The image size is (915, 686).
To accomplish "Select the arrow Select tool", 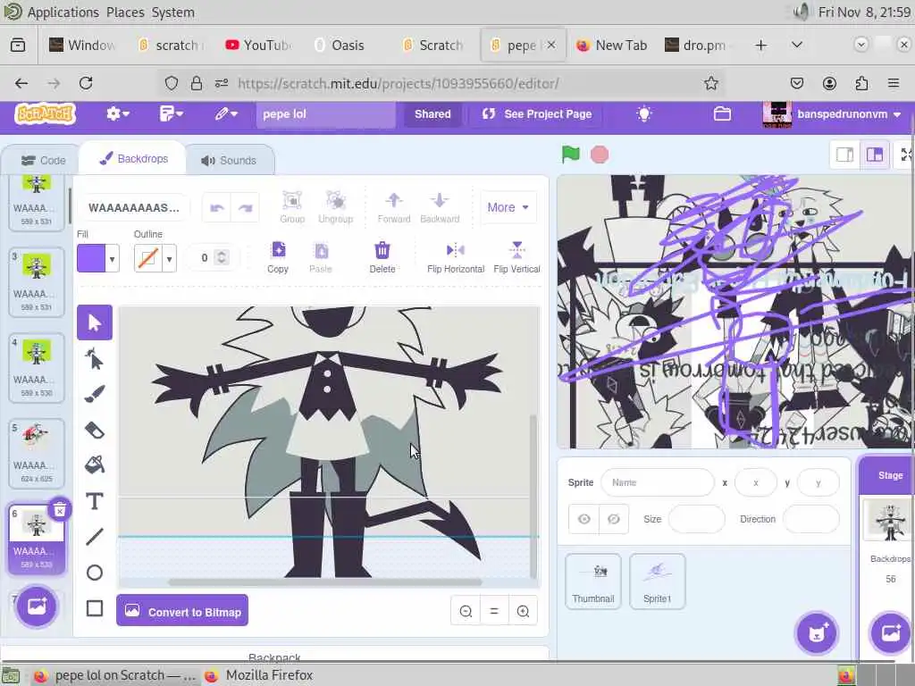I will (x=95, y=322).
